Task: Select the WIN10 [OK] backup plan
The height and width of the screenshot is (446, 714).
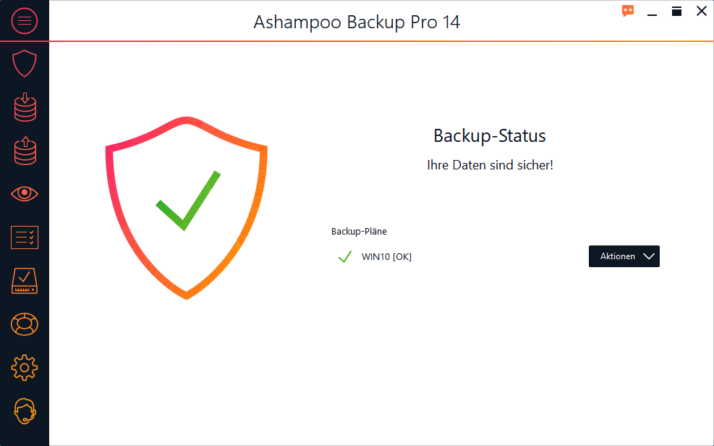Action: 386,257
